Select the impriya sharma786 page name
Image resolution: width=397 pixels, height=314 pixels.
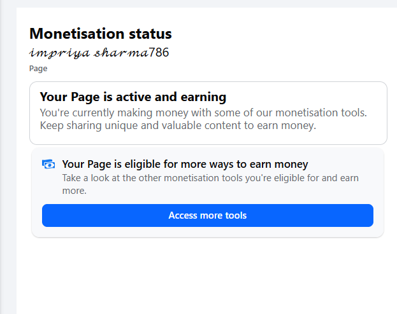[99, 53]
